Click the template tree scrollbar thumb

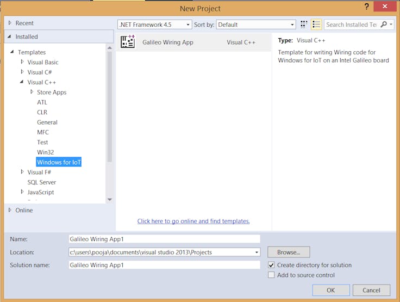110,107
